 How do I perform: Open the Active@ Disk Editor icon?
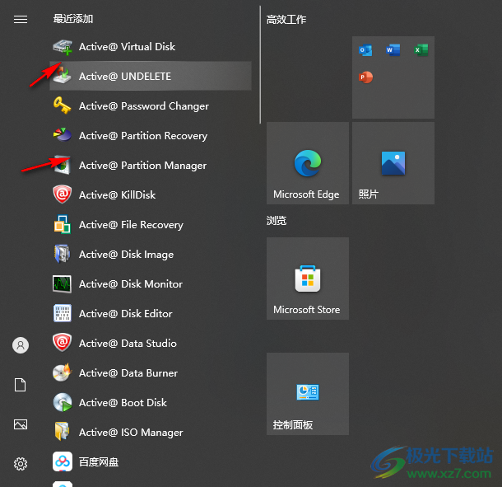62,313
